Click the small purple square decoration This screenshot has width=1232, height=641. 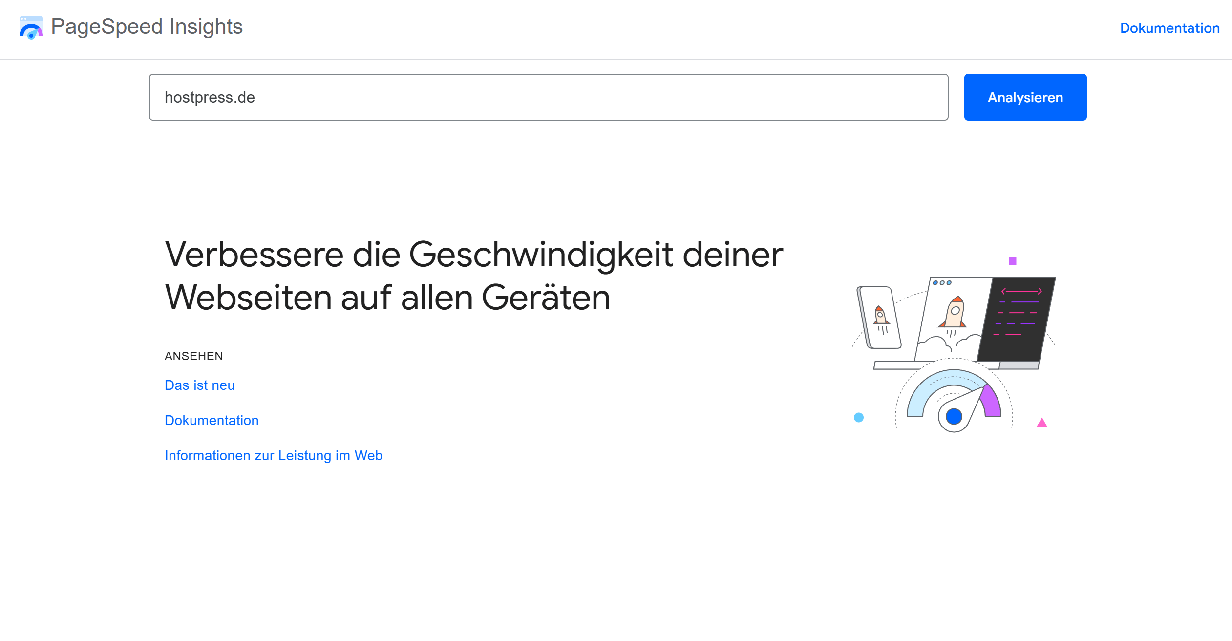1013,261
